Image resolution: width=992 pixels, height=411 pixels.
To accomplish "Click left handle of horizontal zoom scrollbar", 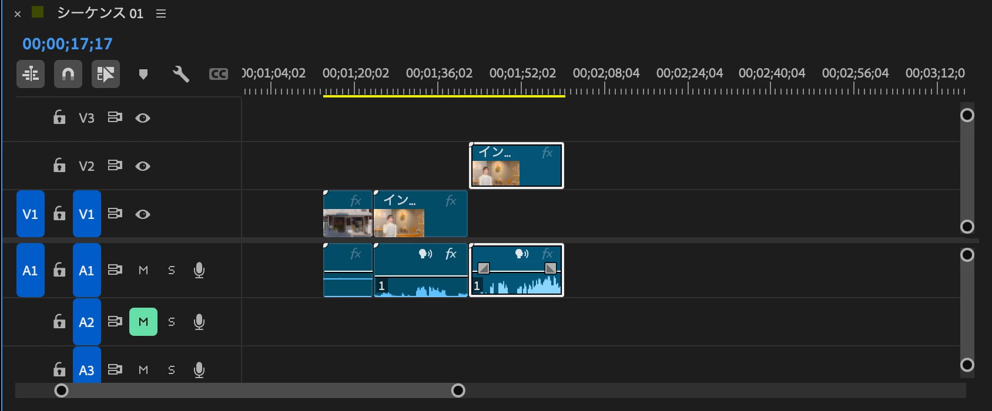I will coord(61,390).
